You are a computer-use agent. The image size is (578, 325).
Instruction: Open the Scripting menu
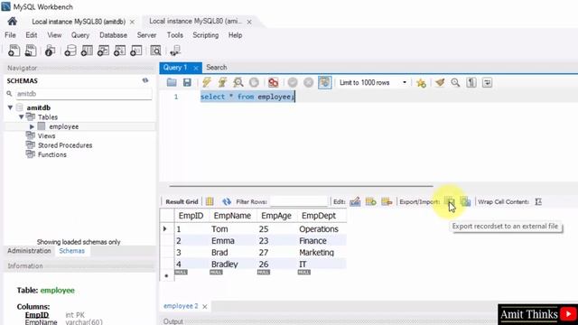206,35
